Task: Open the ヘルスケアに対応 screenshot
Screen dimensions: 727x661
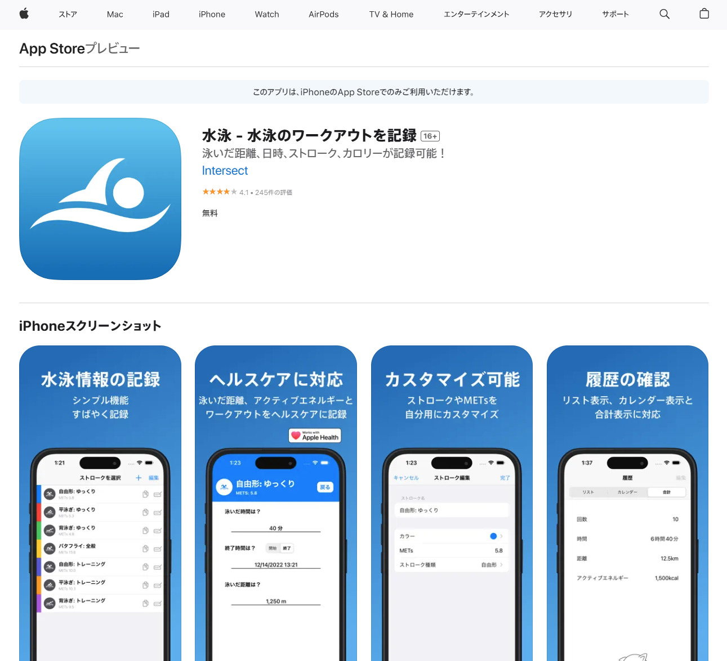Action: [x=276, y=503]
